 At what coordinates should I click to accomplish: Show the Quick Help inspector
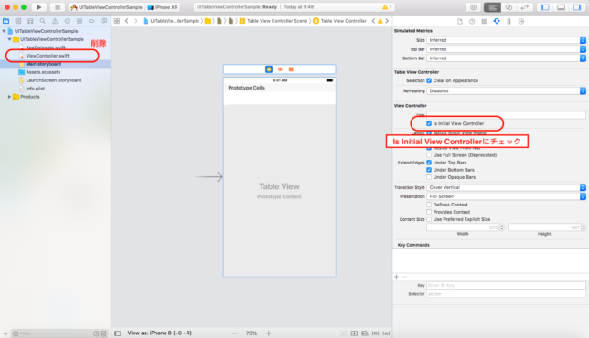(472, 21)
